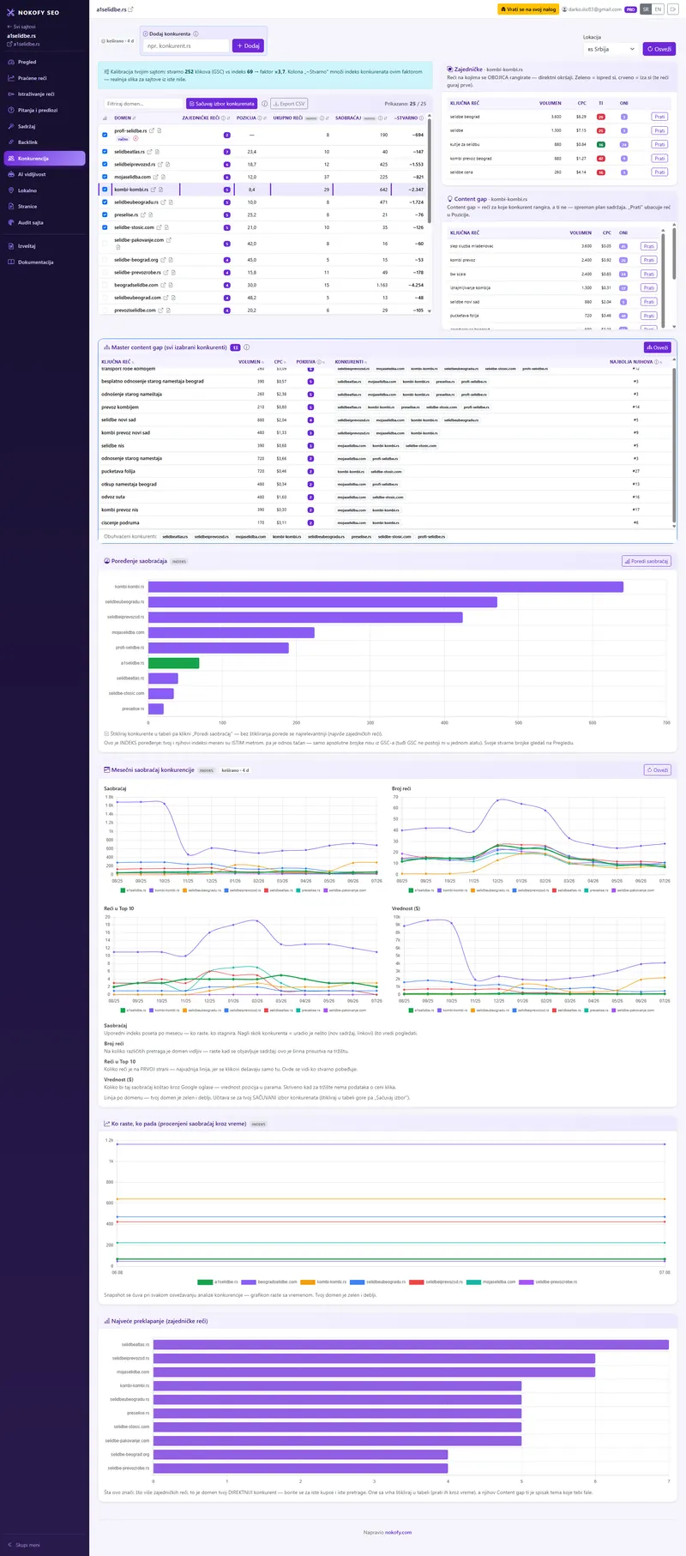Click the logout icon in top bar
The image size is (686, 1556).
tap(672, 9)
